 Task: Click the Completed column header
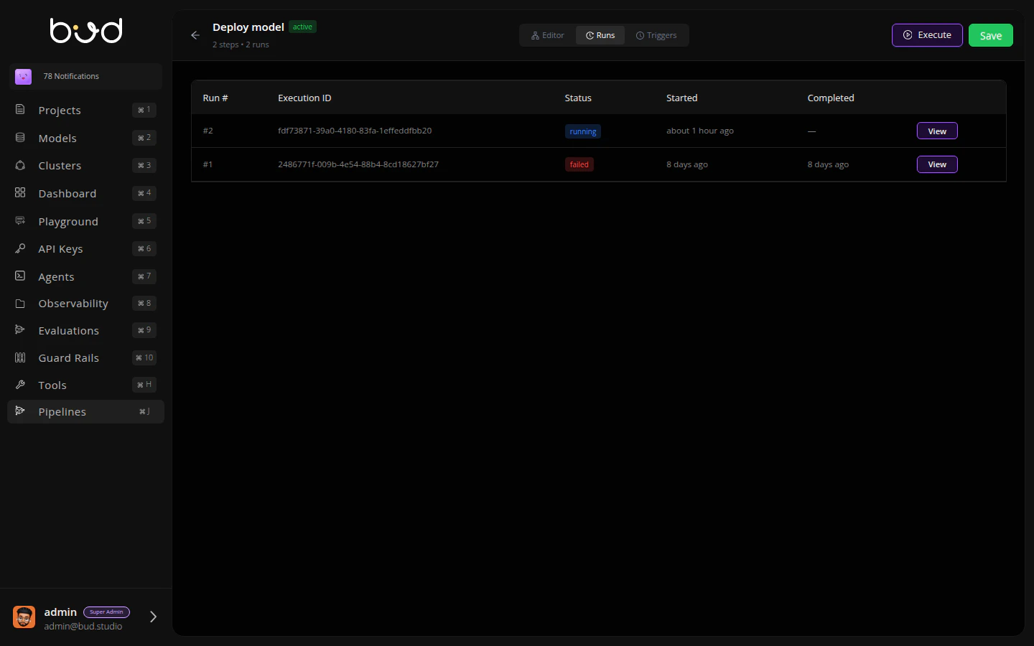[x=831, y=98]
